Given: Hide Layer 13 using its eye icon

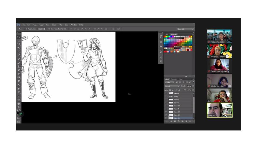Looking at the screenshot, I should point(166,112).
